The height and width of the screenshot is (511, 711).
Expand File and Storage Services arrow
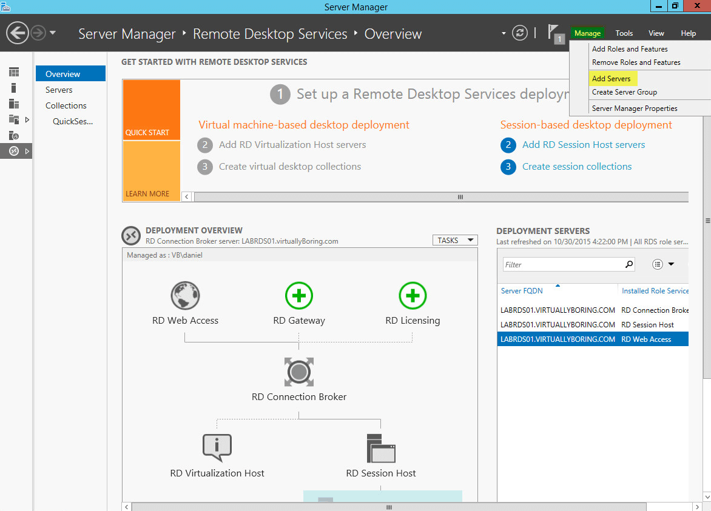pyautogui.click(x=27, y=119)
